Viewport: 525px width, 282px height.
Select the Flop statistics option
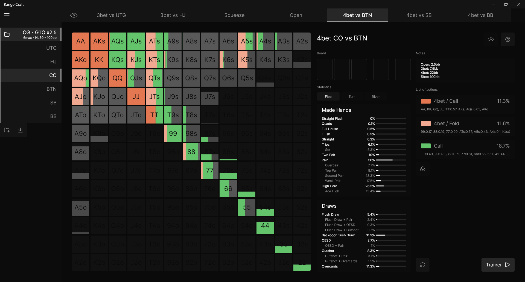[x=328, y=97]
